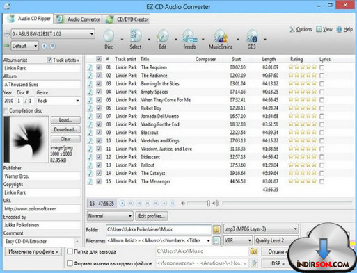Viewport: 357px width, 273px height.
Task: Click the edit icon next to Russian filename format
Action: pyautogui.click(x=254, y=263)
